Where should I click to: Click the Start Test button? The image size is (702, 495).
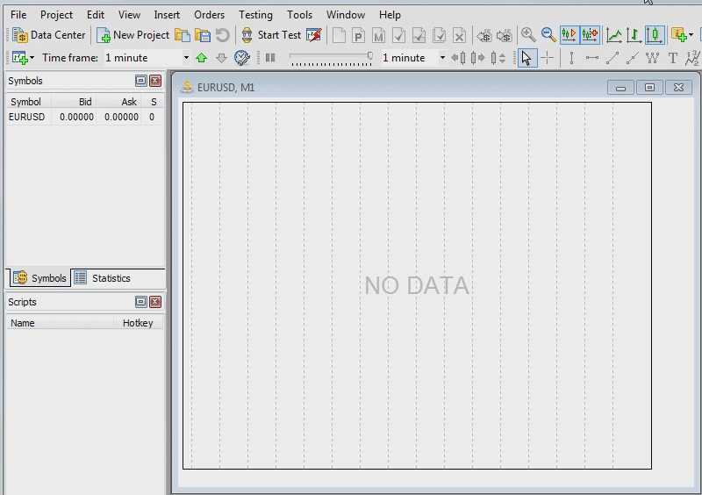(x=271, y=35)
